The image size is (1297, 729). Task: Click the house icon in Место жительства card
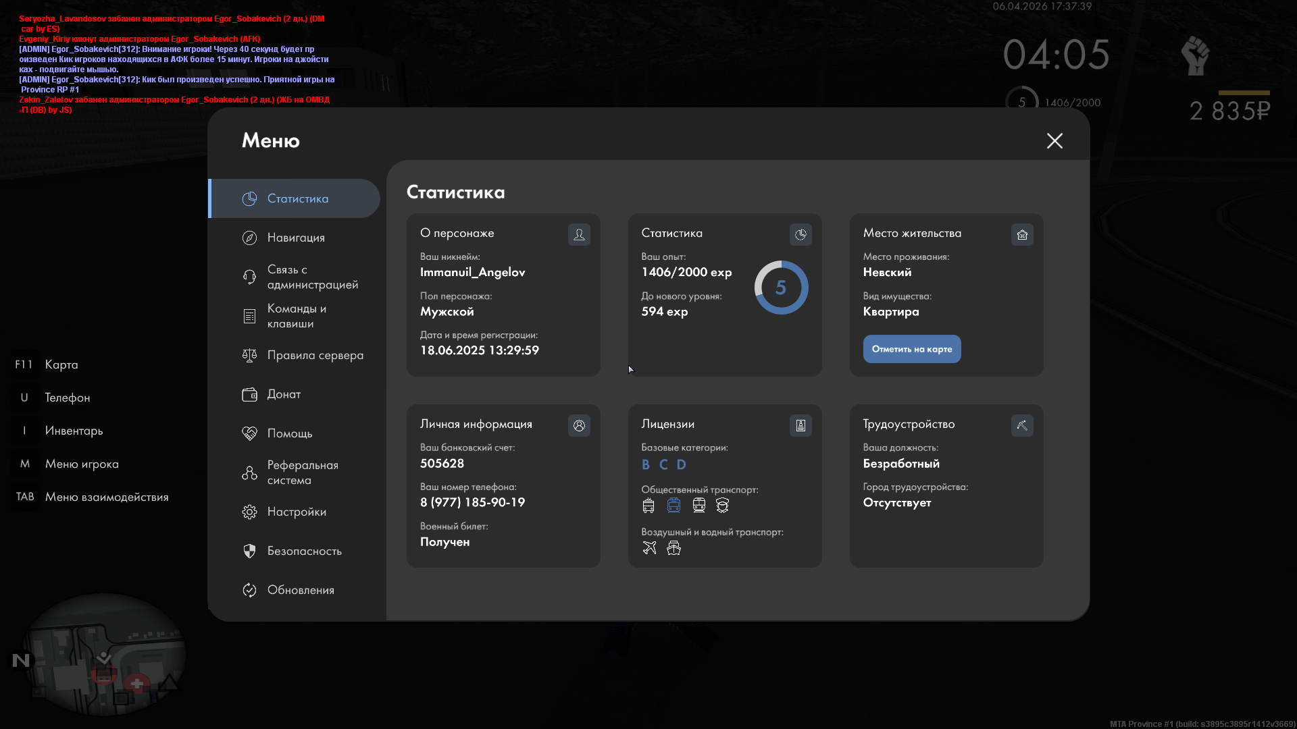coord(1022,234)
